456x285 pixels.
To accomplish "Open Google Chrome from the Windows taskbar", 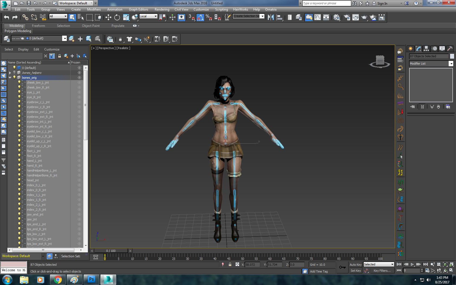I will click(58, 280).
